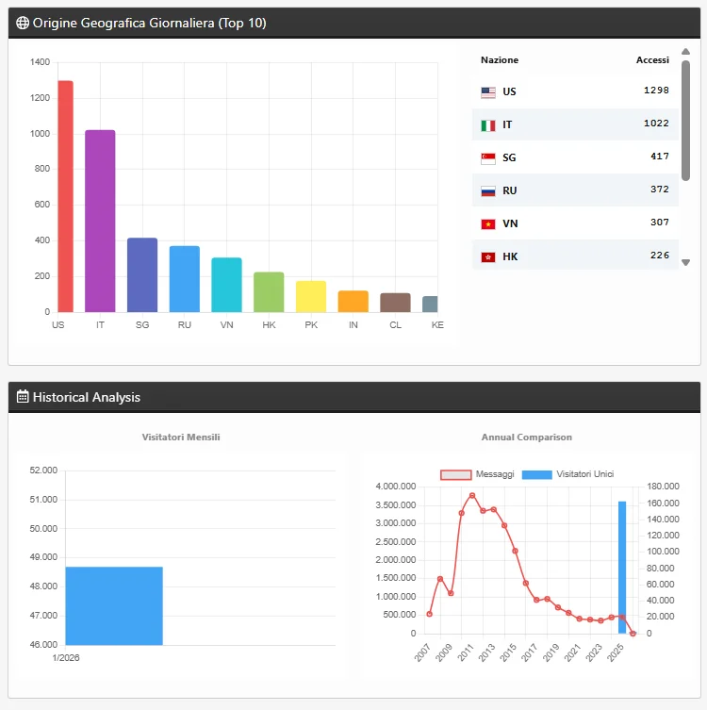Click the calendar icon beside Historical Analysis

[23, 397]
